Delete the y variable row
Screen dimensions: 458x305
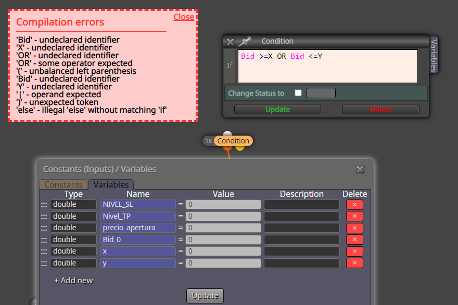pos(354,263)
